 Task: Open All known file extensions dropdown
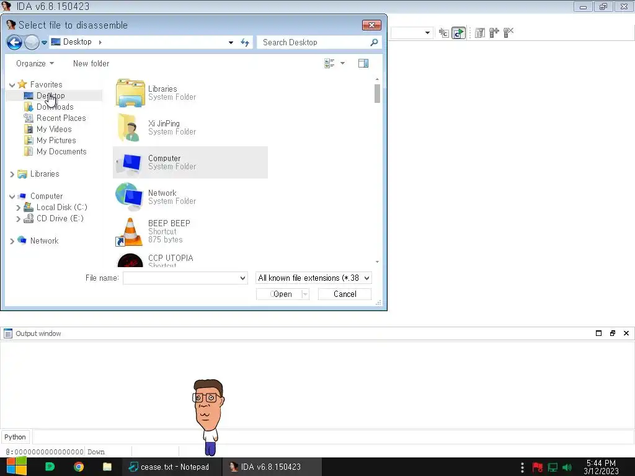click(x=313, y=278)
